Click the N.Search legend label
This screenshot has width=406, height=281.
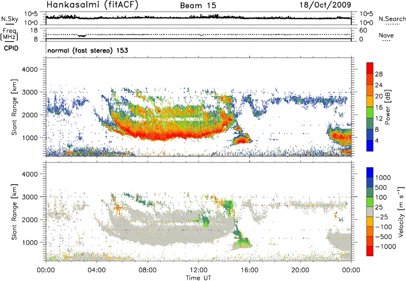pos(392,19)
